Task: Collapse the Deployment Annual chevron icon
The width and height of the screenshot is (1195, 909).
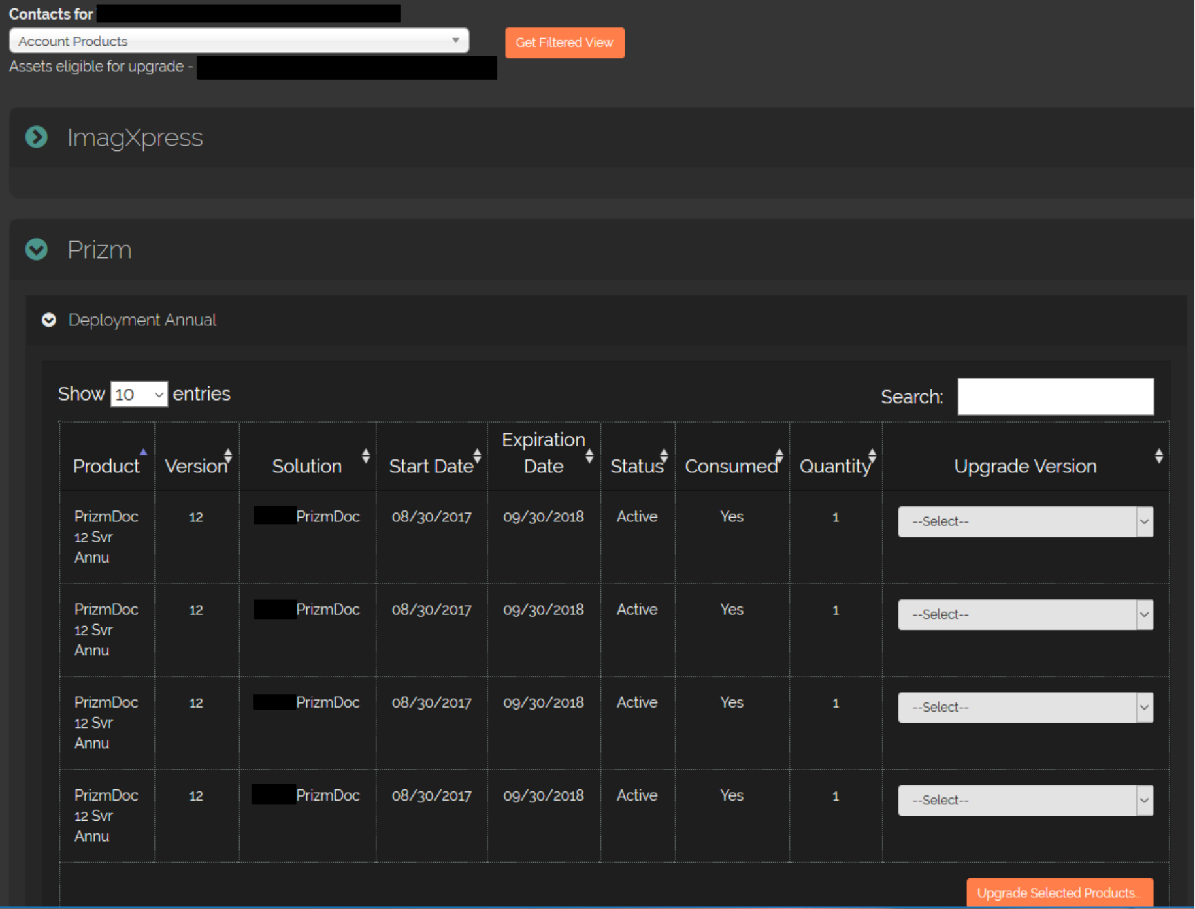Action: 49,320
